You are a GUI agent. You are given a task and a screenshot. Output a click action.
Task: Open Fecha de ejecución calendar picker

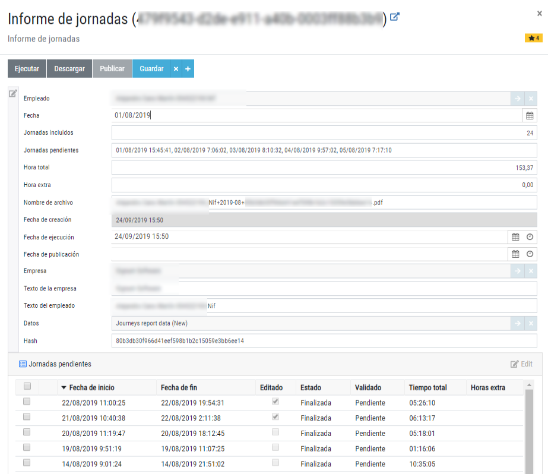[515, 237]
